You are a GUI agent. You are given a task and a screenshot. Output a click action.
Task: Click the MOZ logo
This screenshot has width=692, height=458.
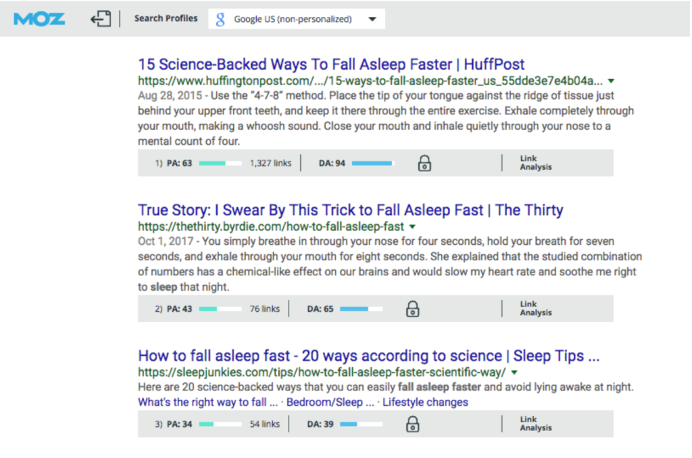(x=39, y=19)
